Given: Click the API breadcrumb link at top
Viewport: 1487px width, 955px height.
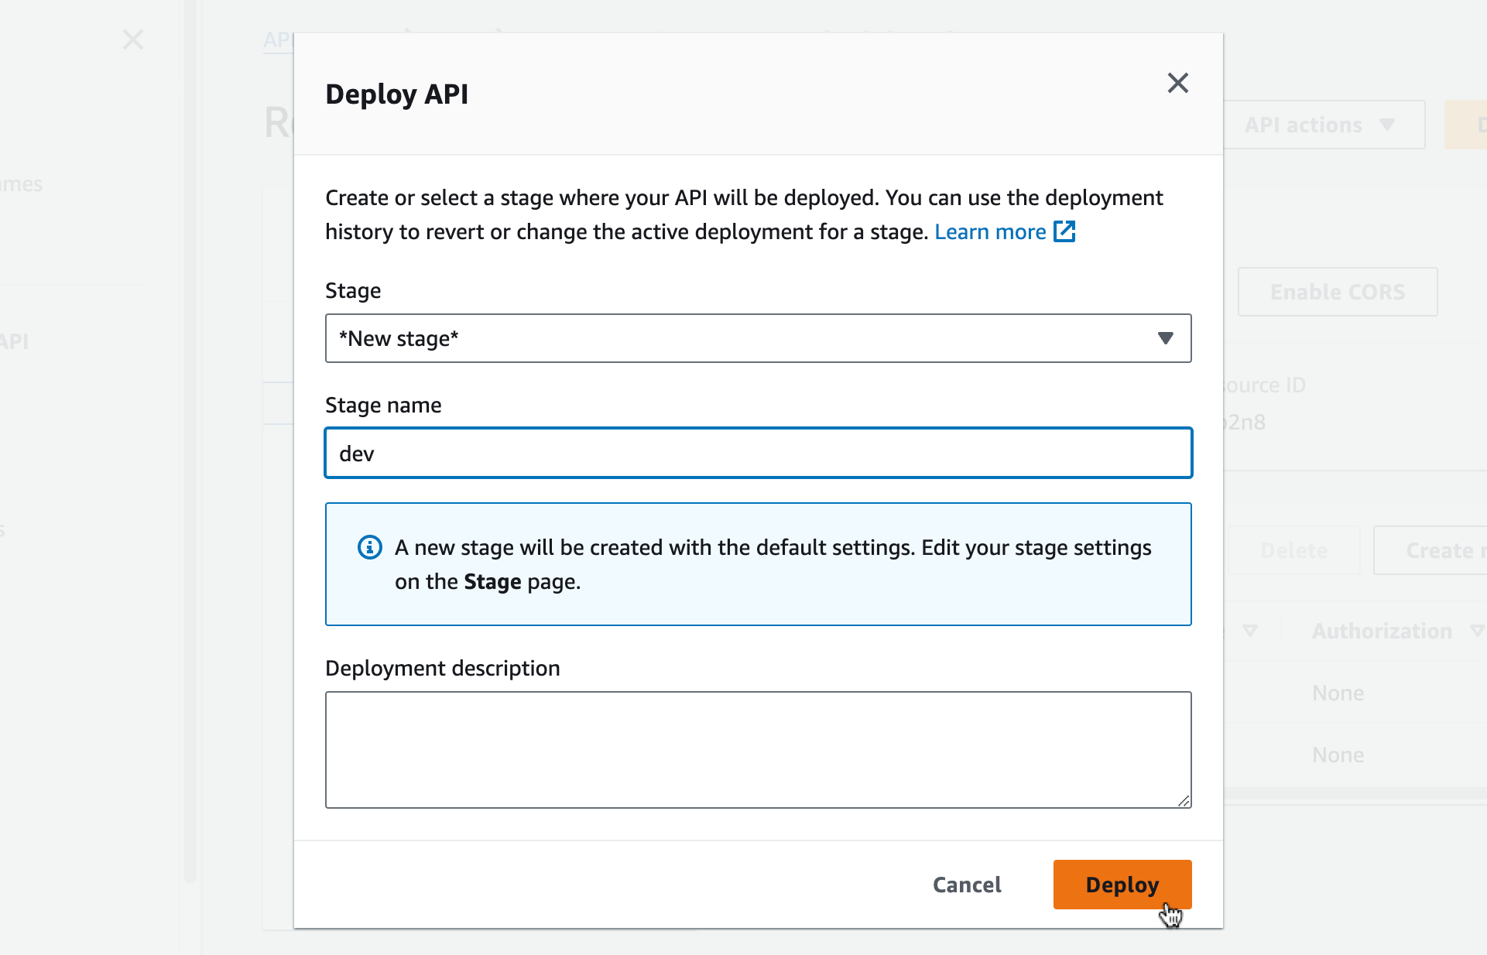Looking at the screenshot, I should point(278,39).
